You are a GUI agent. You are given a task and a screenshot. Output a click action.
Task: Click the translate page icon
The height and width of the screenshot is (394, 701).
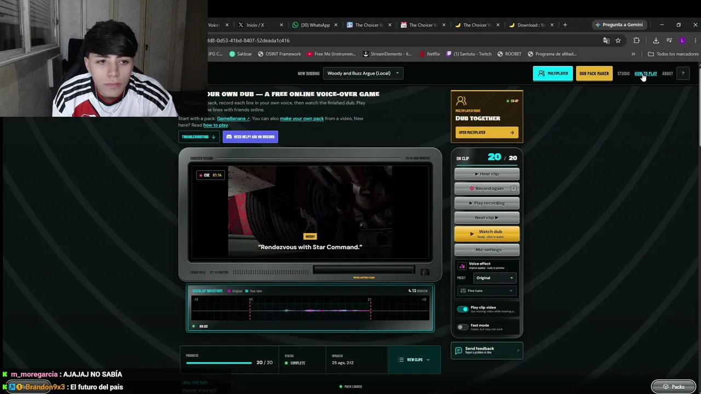tap(606, 40)
